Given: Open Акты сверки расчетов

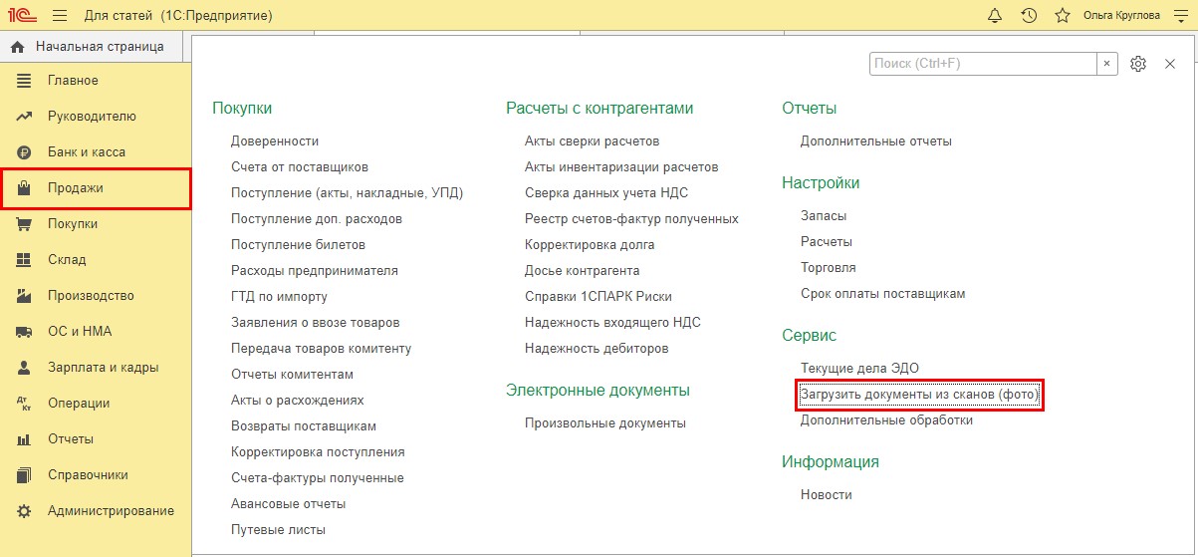Looking at the screenshot, I should pyautogui.click(x=593, y=141).
